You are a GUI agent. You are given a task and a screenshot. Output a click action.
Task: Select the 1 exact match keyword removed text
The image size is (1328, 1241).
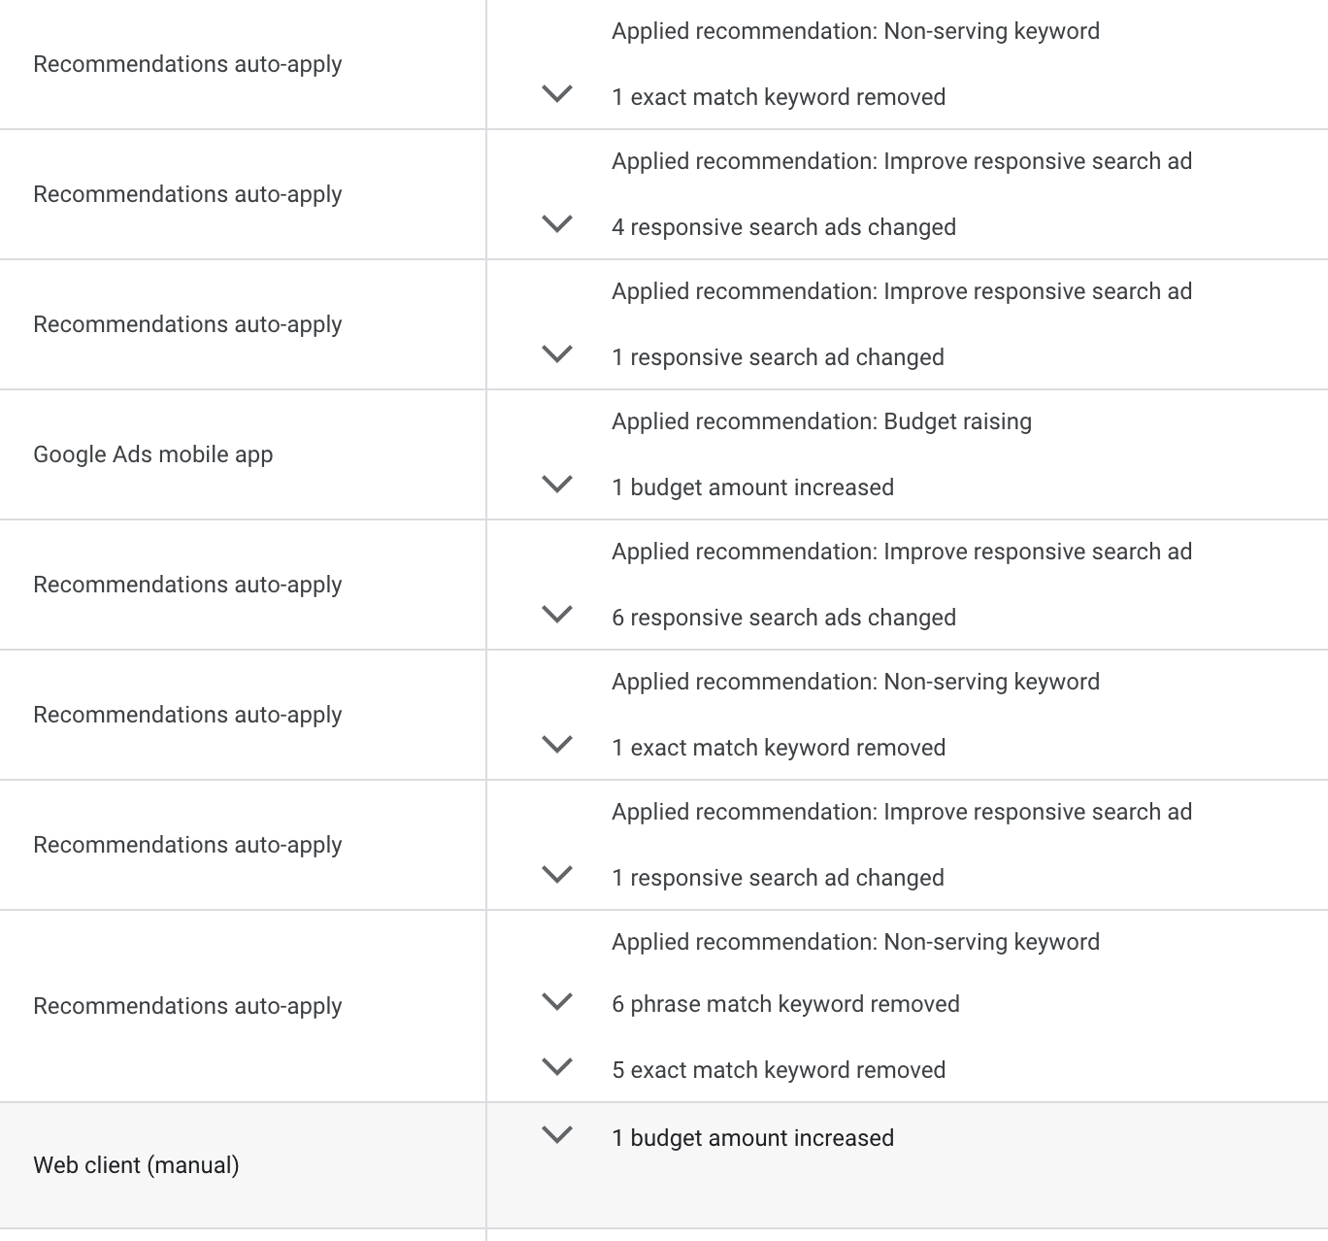(x=778, y=96)
